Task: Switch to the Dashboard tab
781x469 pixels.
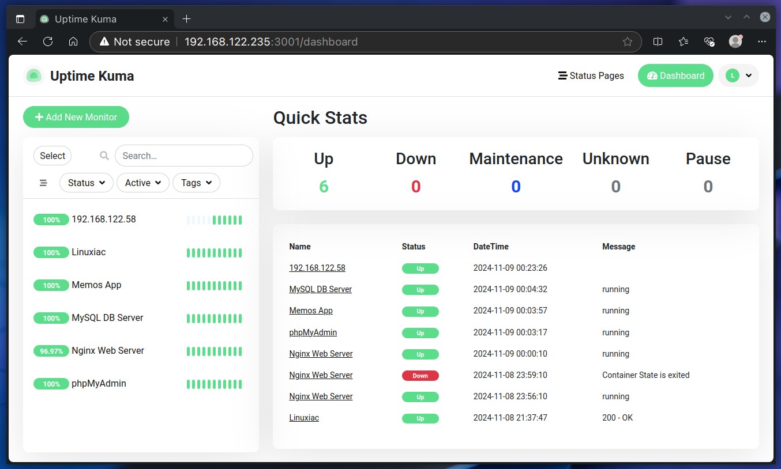Action: [x=675, y=75]
